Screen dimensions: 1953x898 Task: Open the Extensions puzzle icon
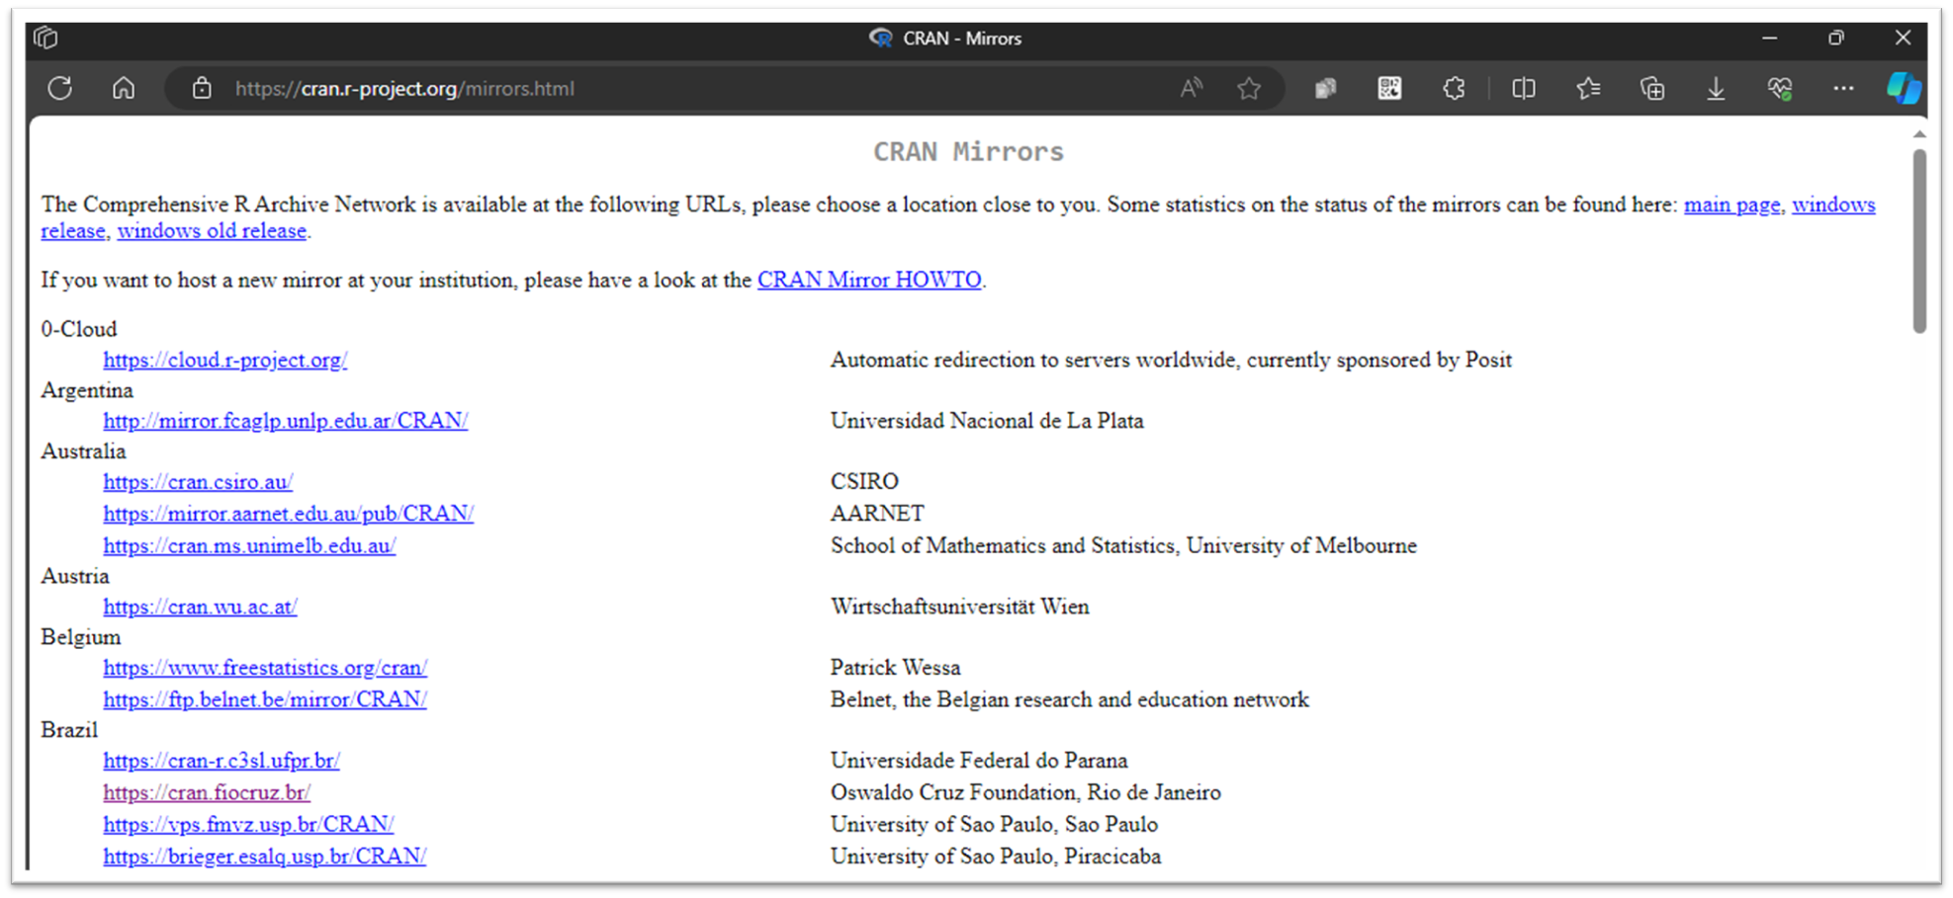click(1454, 88)
